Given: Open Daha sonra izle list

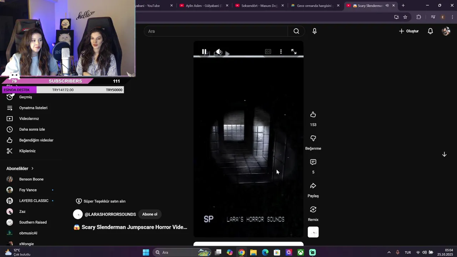Looking at the screenshot, I should pyautogui.click(x=31, y=129).
